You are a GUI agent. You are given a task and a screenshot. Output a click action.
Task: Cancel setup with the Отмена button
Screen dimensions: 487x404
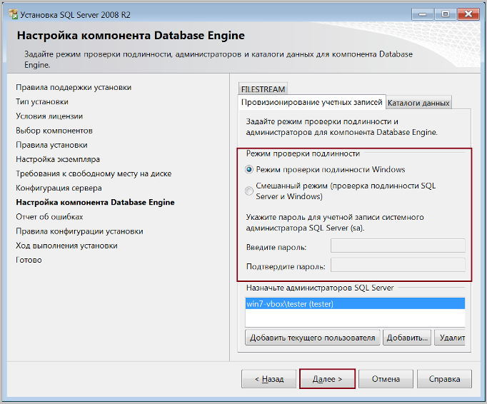pos(386,379)
